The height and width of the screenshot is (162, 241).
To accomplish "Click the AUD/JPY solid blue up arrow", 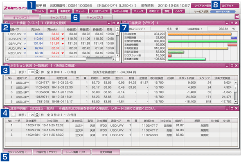I will coord(25,48).
